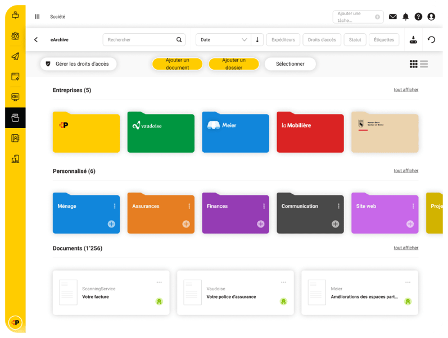Click the plus icon on Ménage folder
This screenshot has width=448, height=338.
tap(111, 224)
